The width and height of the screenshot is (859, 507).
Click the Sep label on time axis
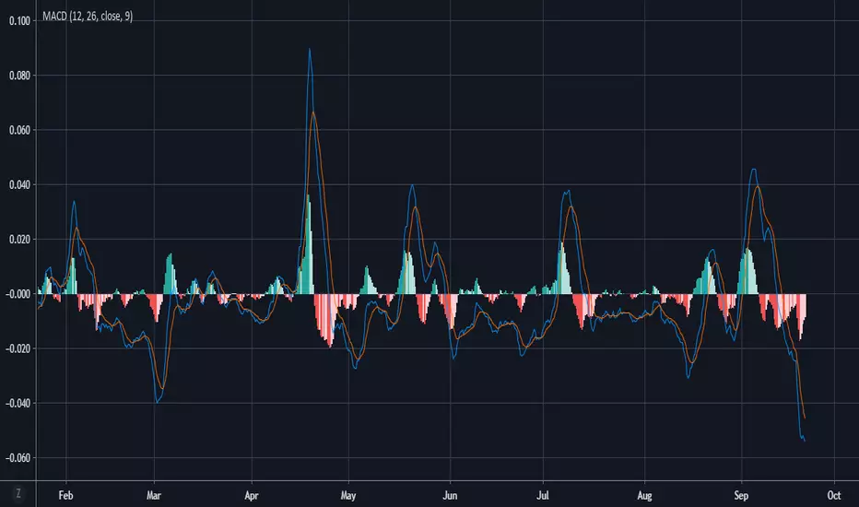(741, 496)
